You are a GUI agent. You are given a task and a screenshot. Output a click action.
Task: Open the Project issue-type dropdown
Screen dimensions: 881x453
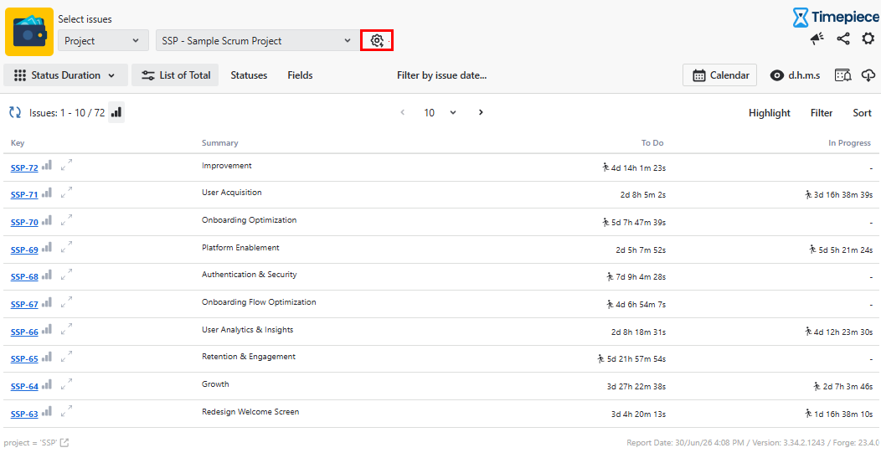pos(103,40)
